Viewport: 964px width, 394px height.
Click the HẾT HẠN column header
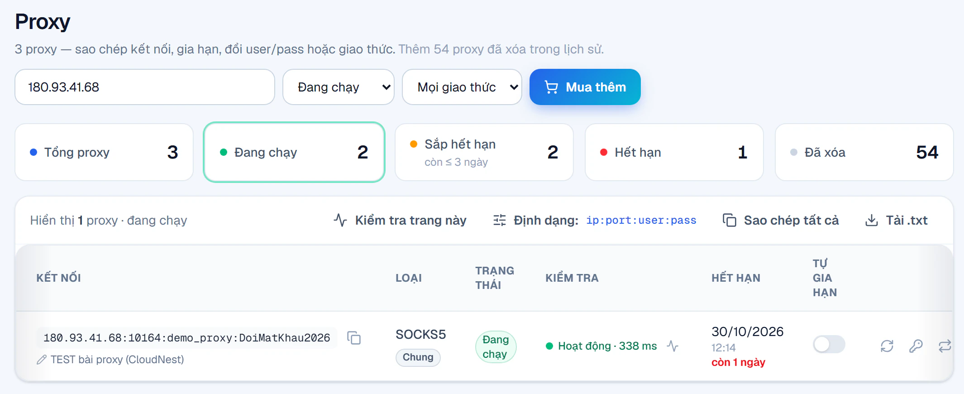click(736, 278)
